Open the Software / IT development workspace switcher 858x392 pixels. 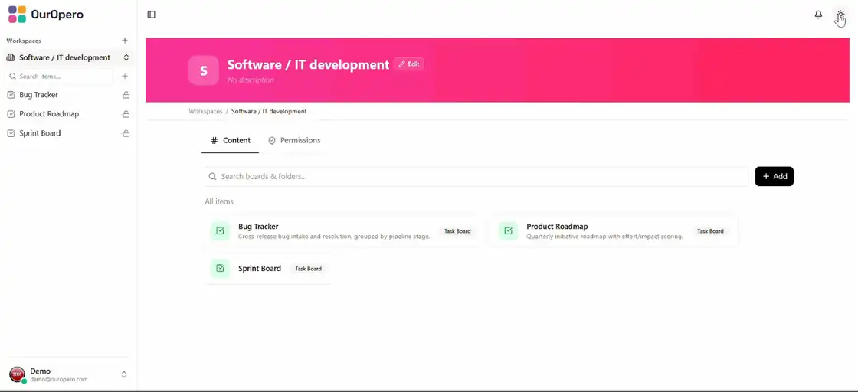point(68,57)
